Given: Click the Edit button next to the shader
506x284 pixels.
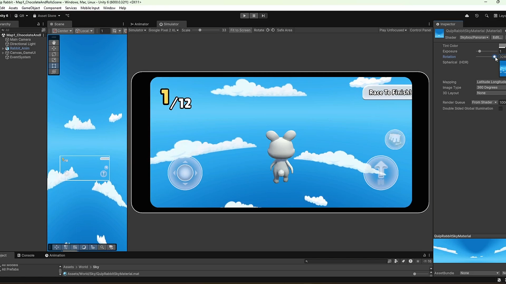Looking at the screenshot, I should click(x=497, y=37).
